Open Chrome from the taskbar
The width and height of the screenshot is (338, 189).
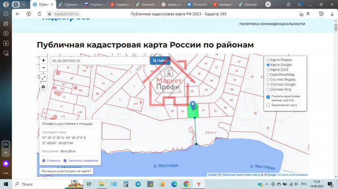(x=186, y=184)
